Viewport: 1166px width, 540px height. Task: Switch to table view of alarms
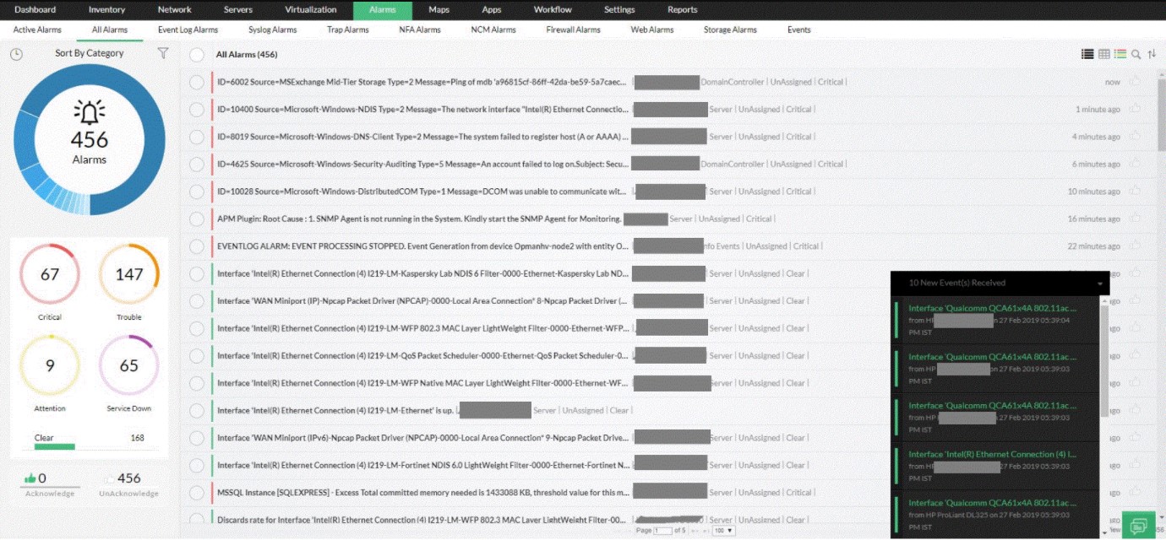[x=1103, y=53]
